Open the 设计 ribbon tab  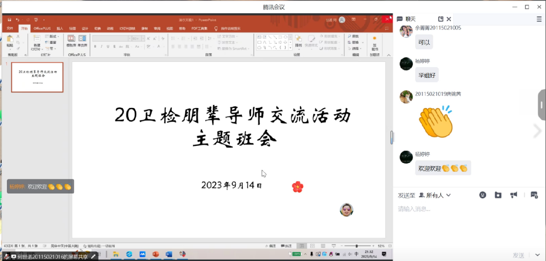point(85,28)
